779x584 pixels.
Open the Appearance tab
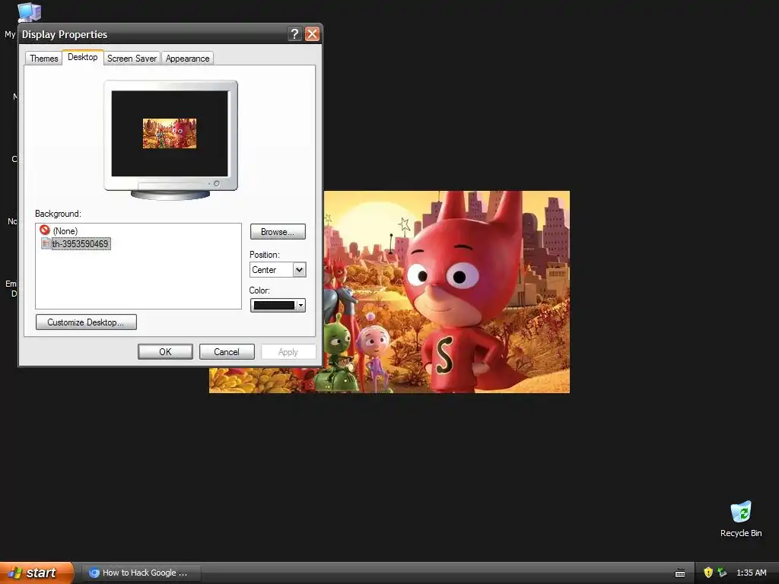click(187, 58)
